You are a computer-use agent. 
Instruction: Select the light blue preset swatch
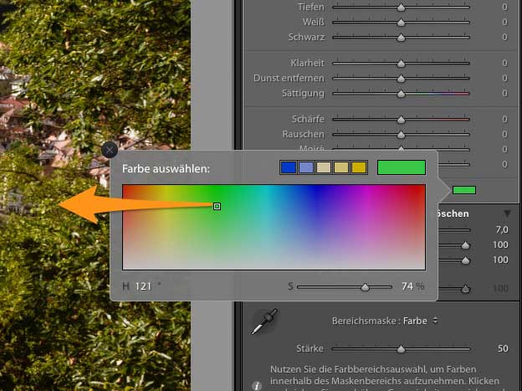coord(306,167)
